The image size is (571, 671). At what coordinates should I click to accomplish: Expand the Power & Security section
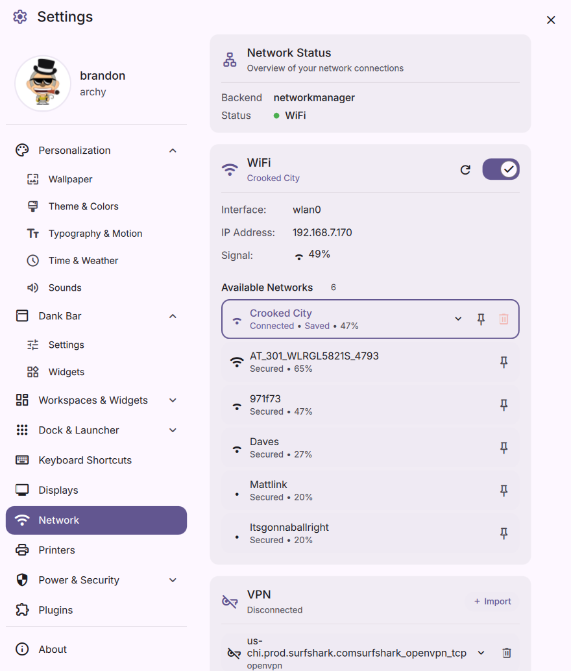pos(173,580)
